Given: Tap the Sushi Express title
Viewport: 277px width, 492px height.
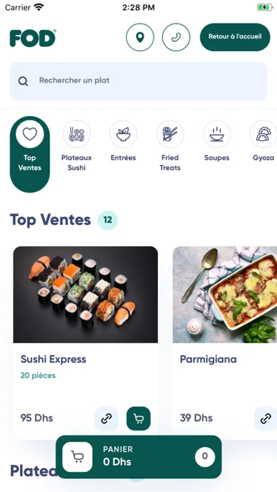Looking at the screenshot, I should 54,359.
